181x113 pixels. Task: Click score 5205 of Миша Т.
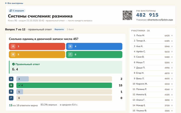tap(167, 63)
